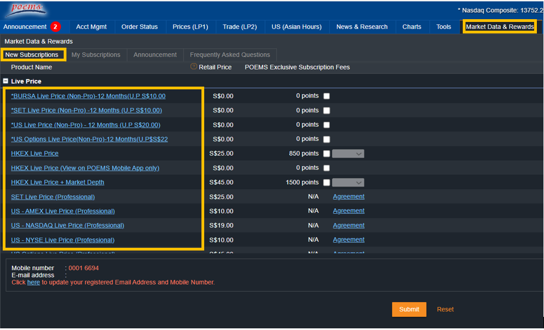Open Agreement for SET Live Price (Professional)
This screenshot has height=330, width=544.
tap(349, 197)
